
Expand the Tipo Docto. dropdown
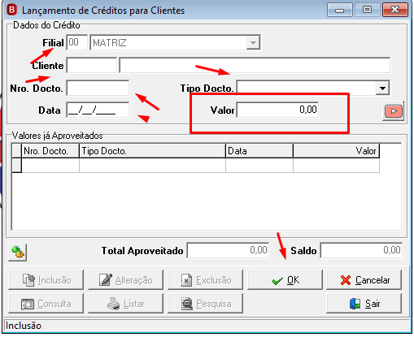[x=382, y=88]
